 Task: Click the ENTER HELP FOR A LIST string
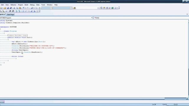click(47, 48)
